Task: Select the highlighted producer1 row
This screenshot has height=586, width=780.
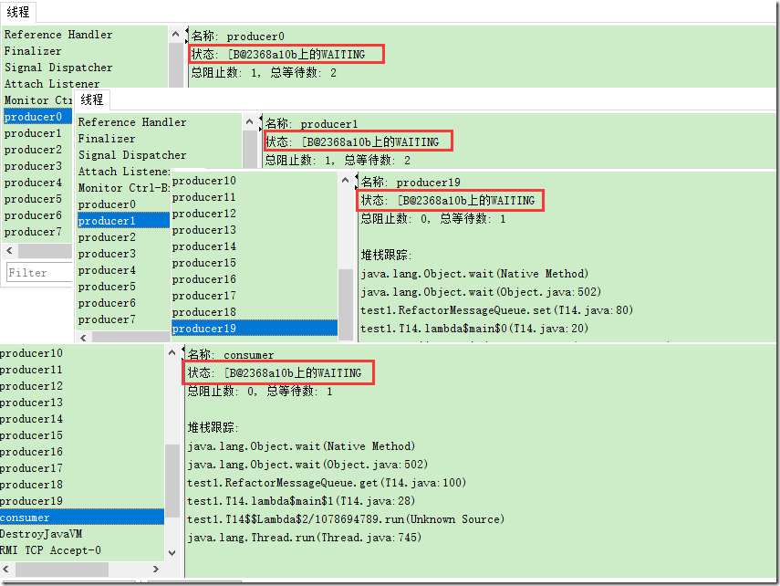Action: (x=123, y=221)
